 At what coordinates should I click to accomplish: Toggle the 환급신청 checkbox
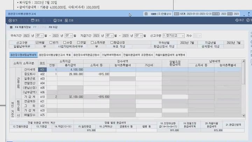(112, 42)
